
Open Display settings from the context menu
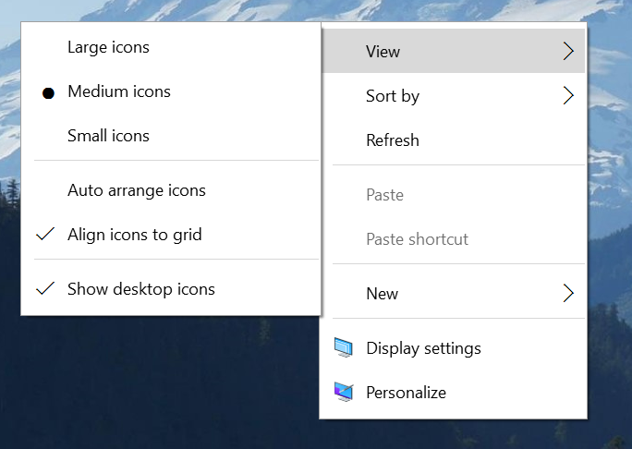tap(423, 348)
